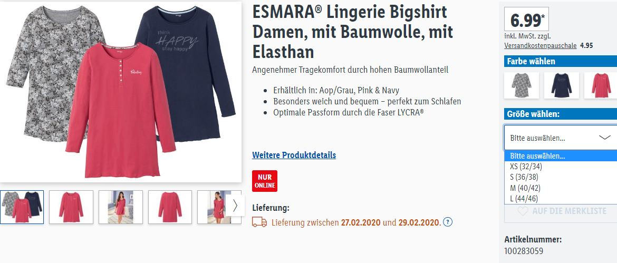Screen dimensions: 617x263
Task: Open Weitere Produktdetails link
Action: pos(294,155)
